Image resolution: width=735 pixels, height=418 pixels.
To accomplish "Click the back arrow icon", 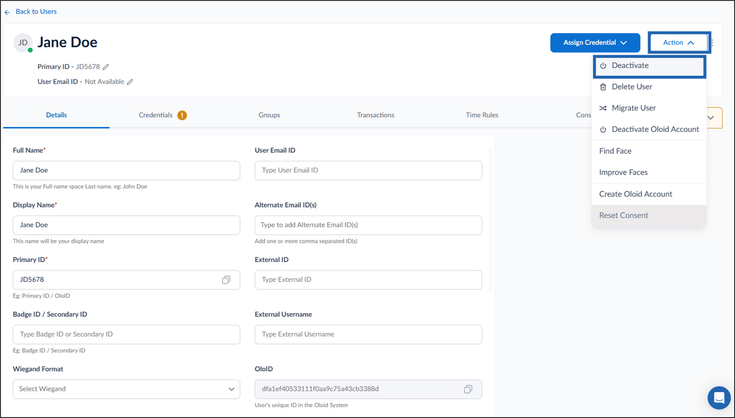I will click(7, 12).
